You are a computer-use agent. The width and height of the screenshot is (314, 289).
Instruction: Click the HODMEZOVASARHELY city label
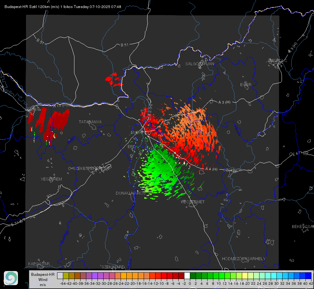(x=243, y=259)
